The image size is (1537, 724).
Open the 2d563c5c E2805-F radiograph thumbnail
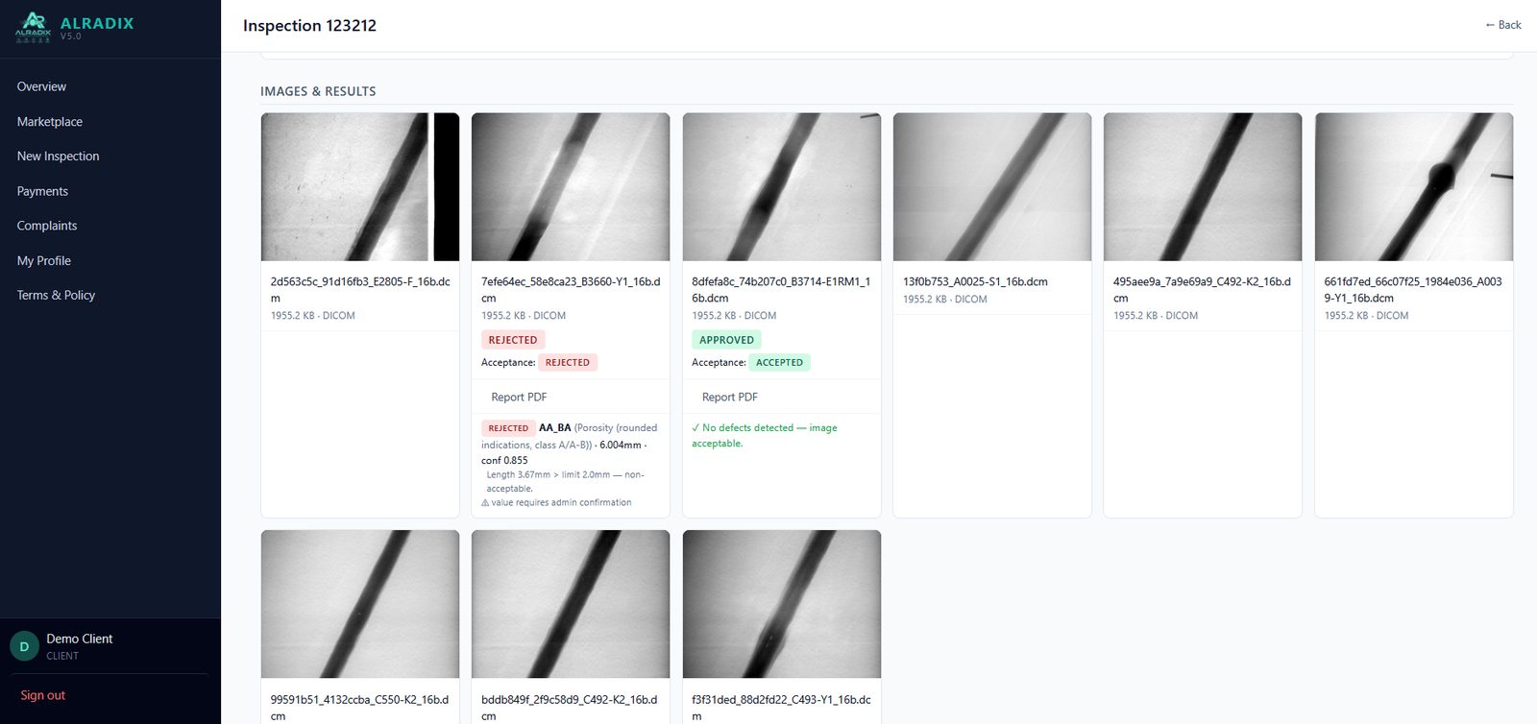[x=360, y=187]
